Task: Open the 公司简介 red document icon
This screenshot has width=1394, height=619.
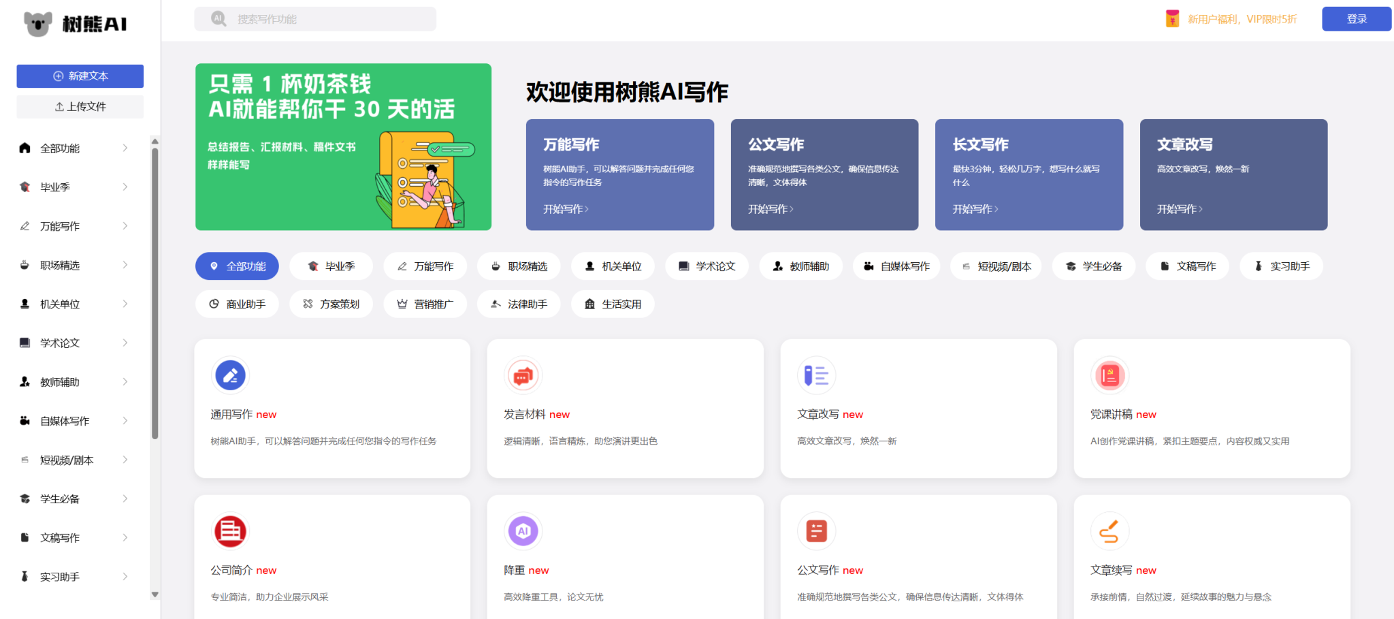Action: [230, 531]
